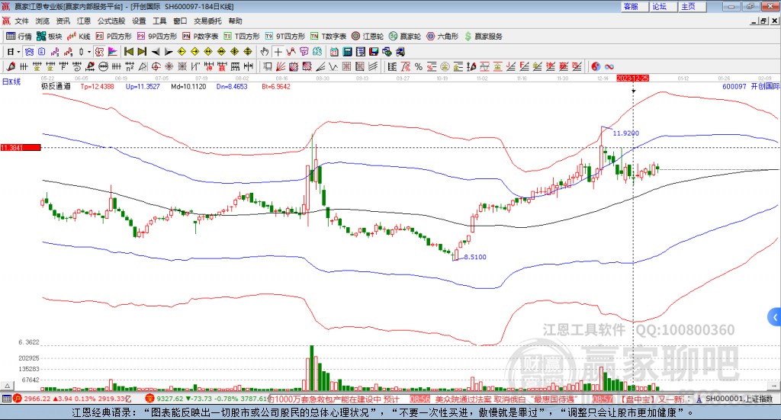This screenshot has width=781, height=420.
Task: Select the red pencil drawing tool
Action: coord(11,66)
